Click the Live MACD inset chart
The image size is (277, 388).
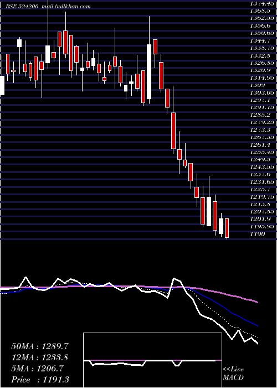(152, 360)
